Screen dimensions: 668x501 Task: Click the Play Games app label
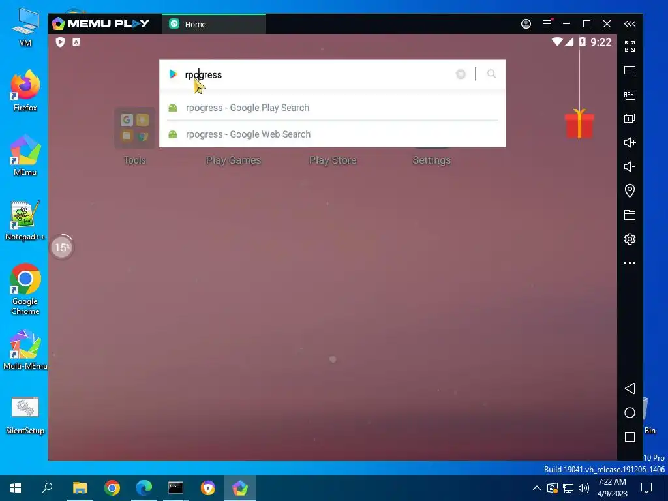point(233,160)
